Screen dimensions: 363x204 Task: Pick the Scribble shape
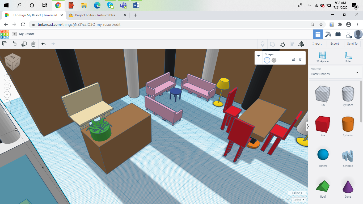[x=348, y=156]
